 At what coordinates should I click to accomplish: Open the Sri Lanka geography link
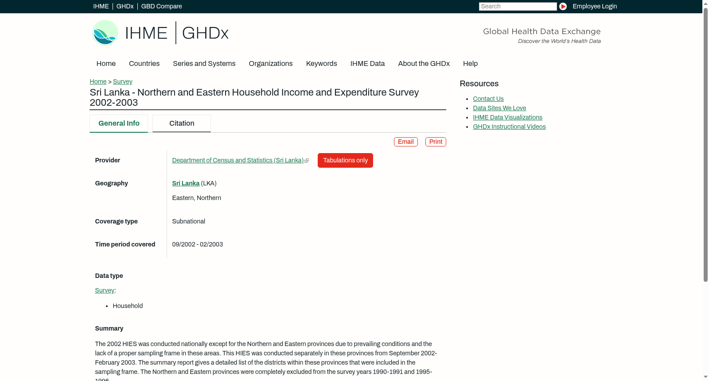186,183
